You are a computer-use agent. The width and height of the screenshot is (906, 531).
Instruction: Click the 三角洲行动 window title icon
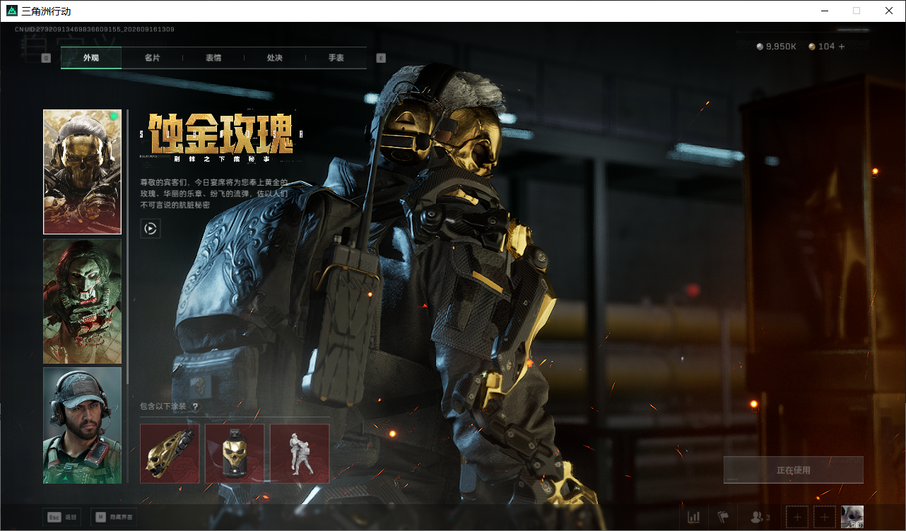point(11,11)
